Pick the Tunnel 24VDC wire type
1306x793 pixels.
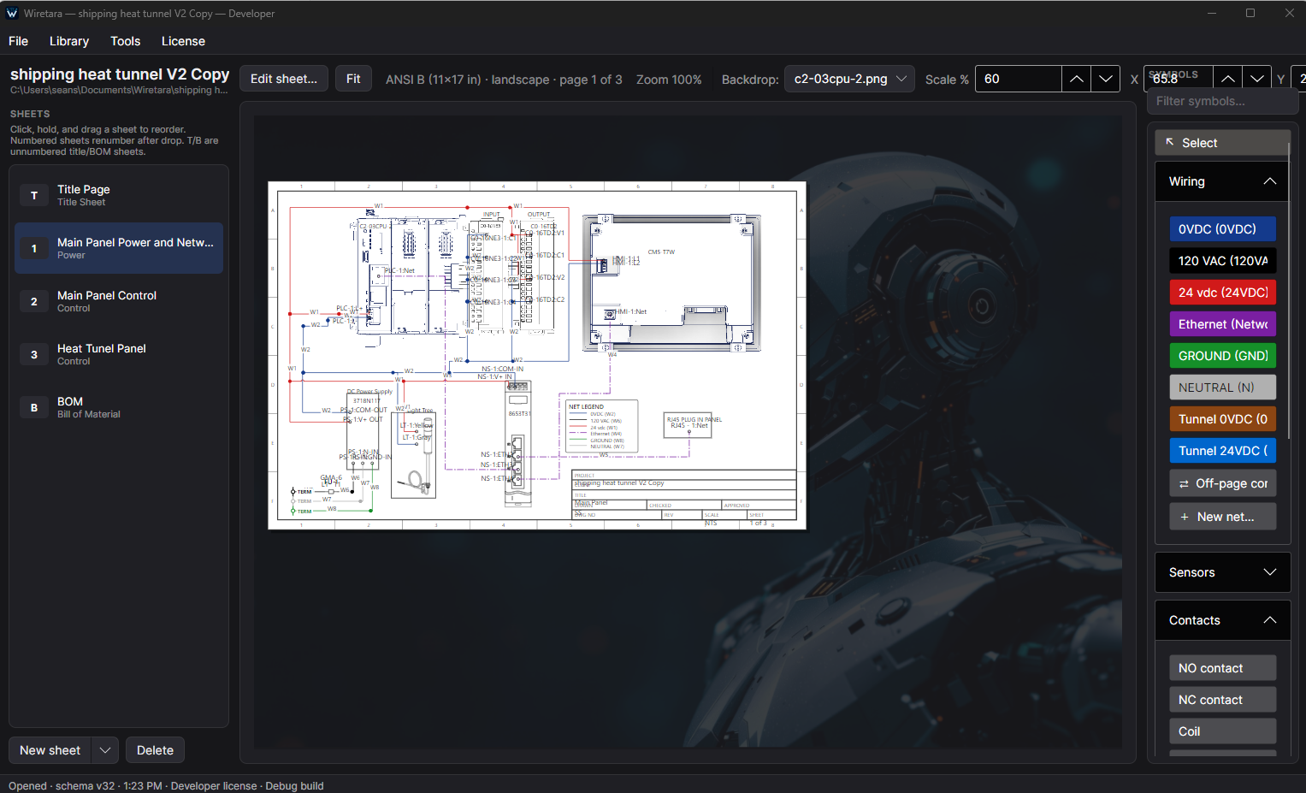tap(1222, 451)
